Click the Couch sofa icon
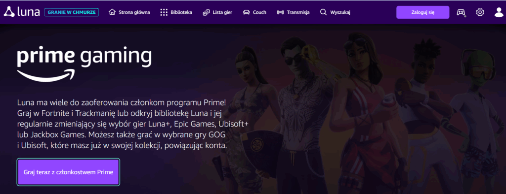The image size is (506, 194). (x=247, y=12)
